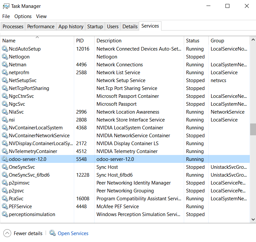Select 'McAfee PEF Service' description

pos(117,207)
